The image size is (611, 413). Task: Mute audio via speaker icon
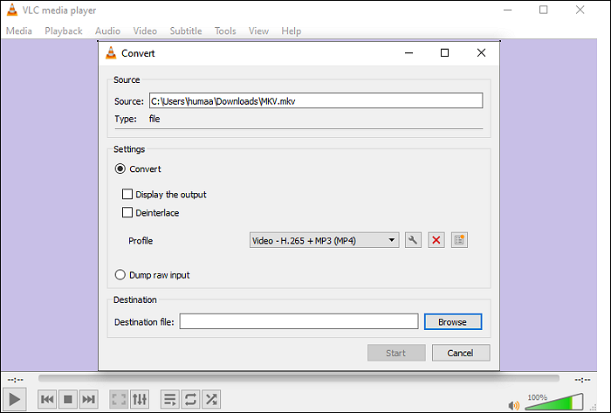point(514,404)
